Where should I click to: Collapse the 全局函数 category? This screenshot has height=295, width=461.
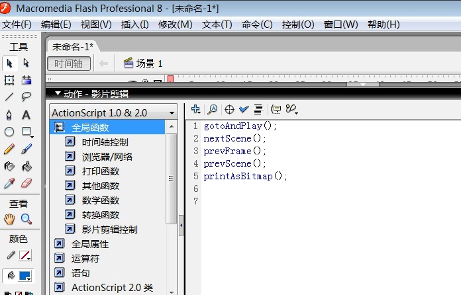pyautogui.click(x=60, y=128)
